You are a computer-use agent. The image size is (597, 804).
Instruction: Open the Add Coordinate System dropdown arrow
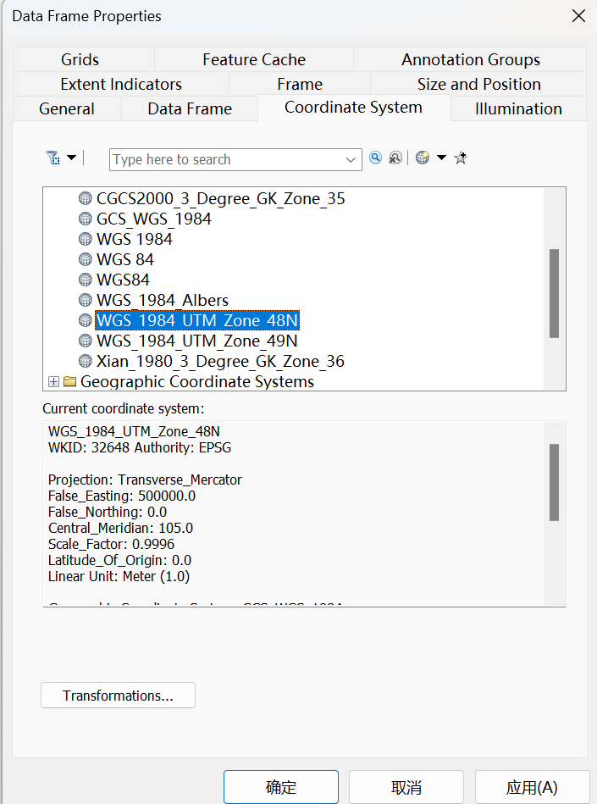440,158
